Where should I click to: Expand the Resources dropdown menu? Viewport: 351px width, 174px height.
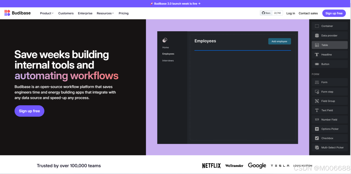[105, 13]
